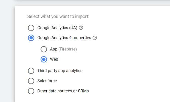Choose the App (Firebase) radio circle
Screen dimensions: 170x102
point(44,49)
